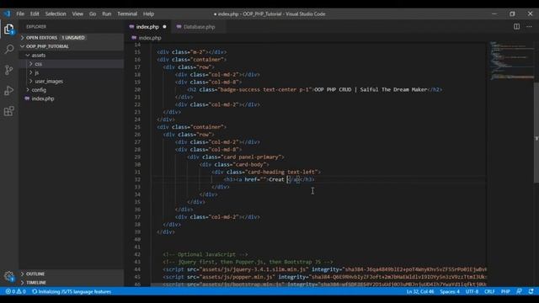The height and width of the screenshot is (303, 539).
Task: Open the Selection menu
Action: pos(56,13)
